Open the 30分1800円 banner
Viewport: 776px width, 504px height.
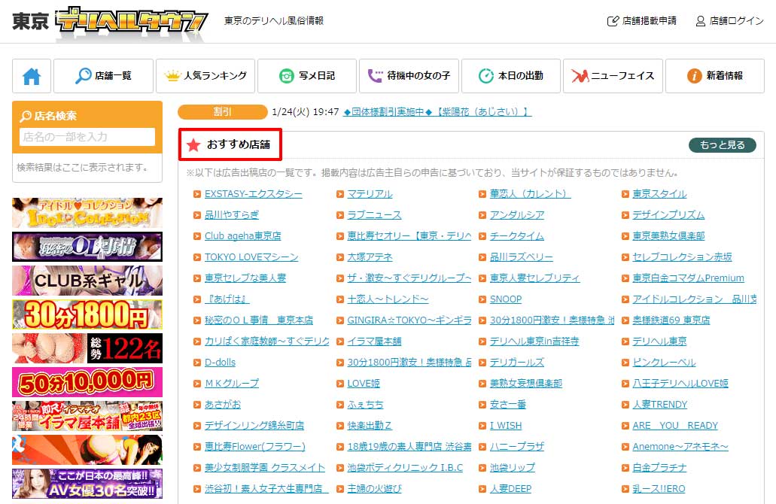(x=87, y=314)
